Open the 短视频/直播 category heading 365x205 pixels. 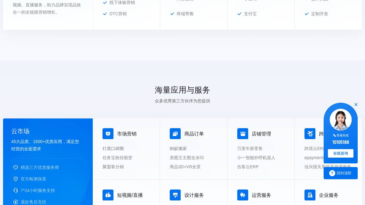tap(130, 195)
